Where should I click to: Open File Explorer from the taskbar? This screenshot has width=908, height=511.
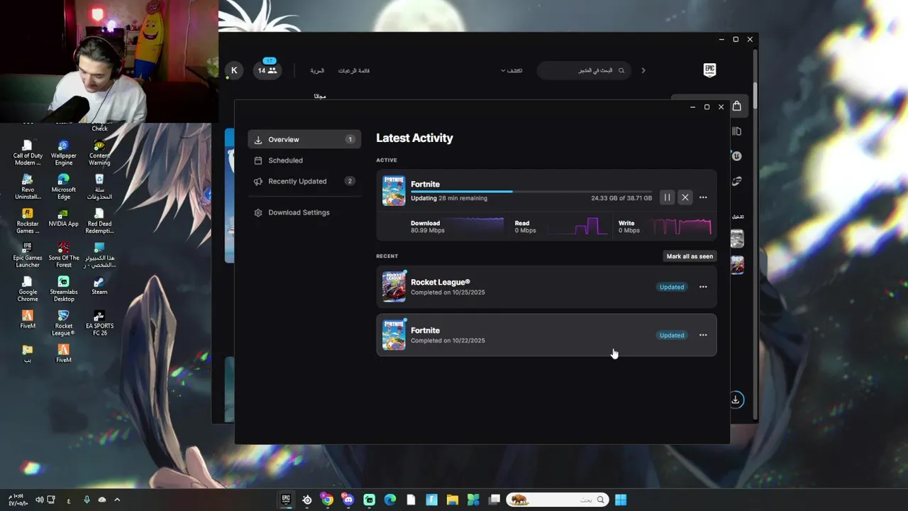(x=453, y=500)
